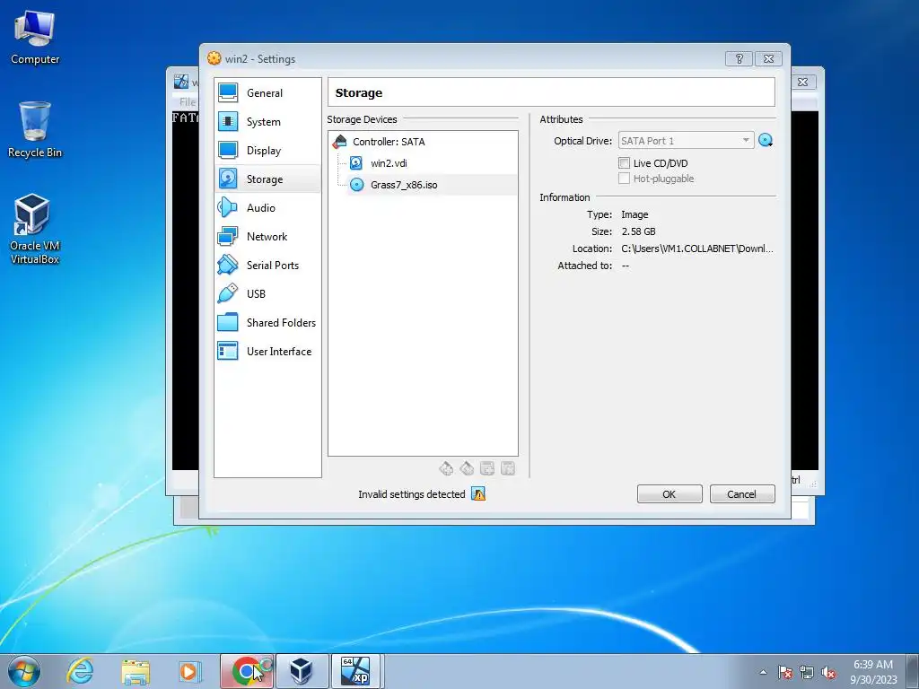This screenshot has width=919, height=689.
Task: Open the User Interface settings category
Action: point(267,352)
